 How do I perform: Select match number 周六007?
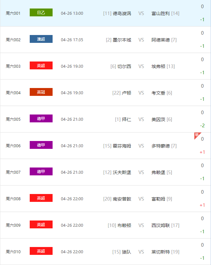click(13, 172)
